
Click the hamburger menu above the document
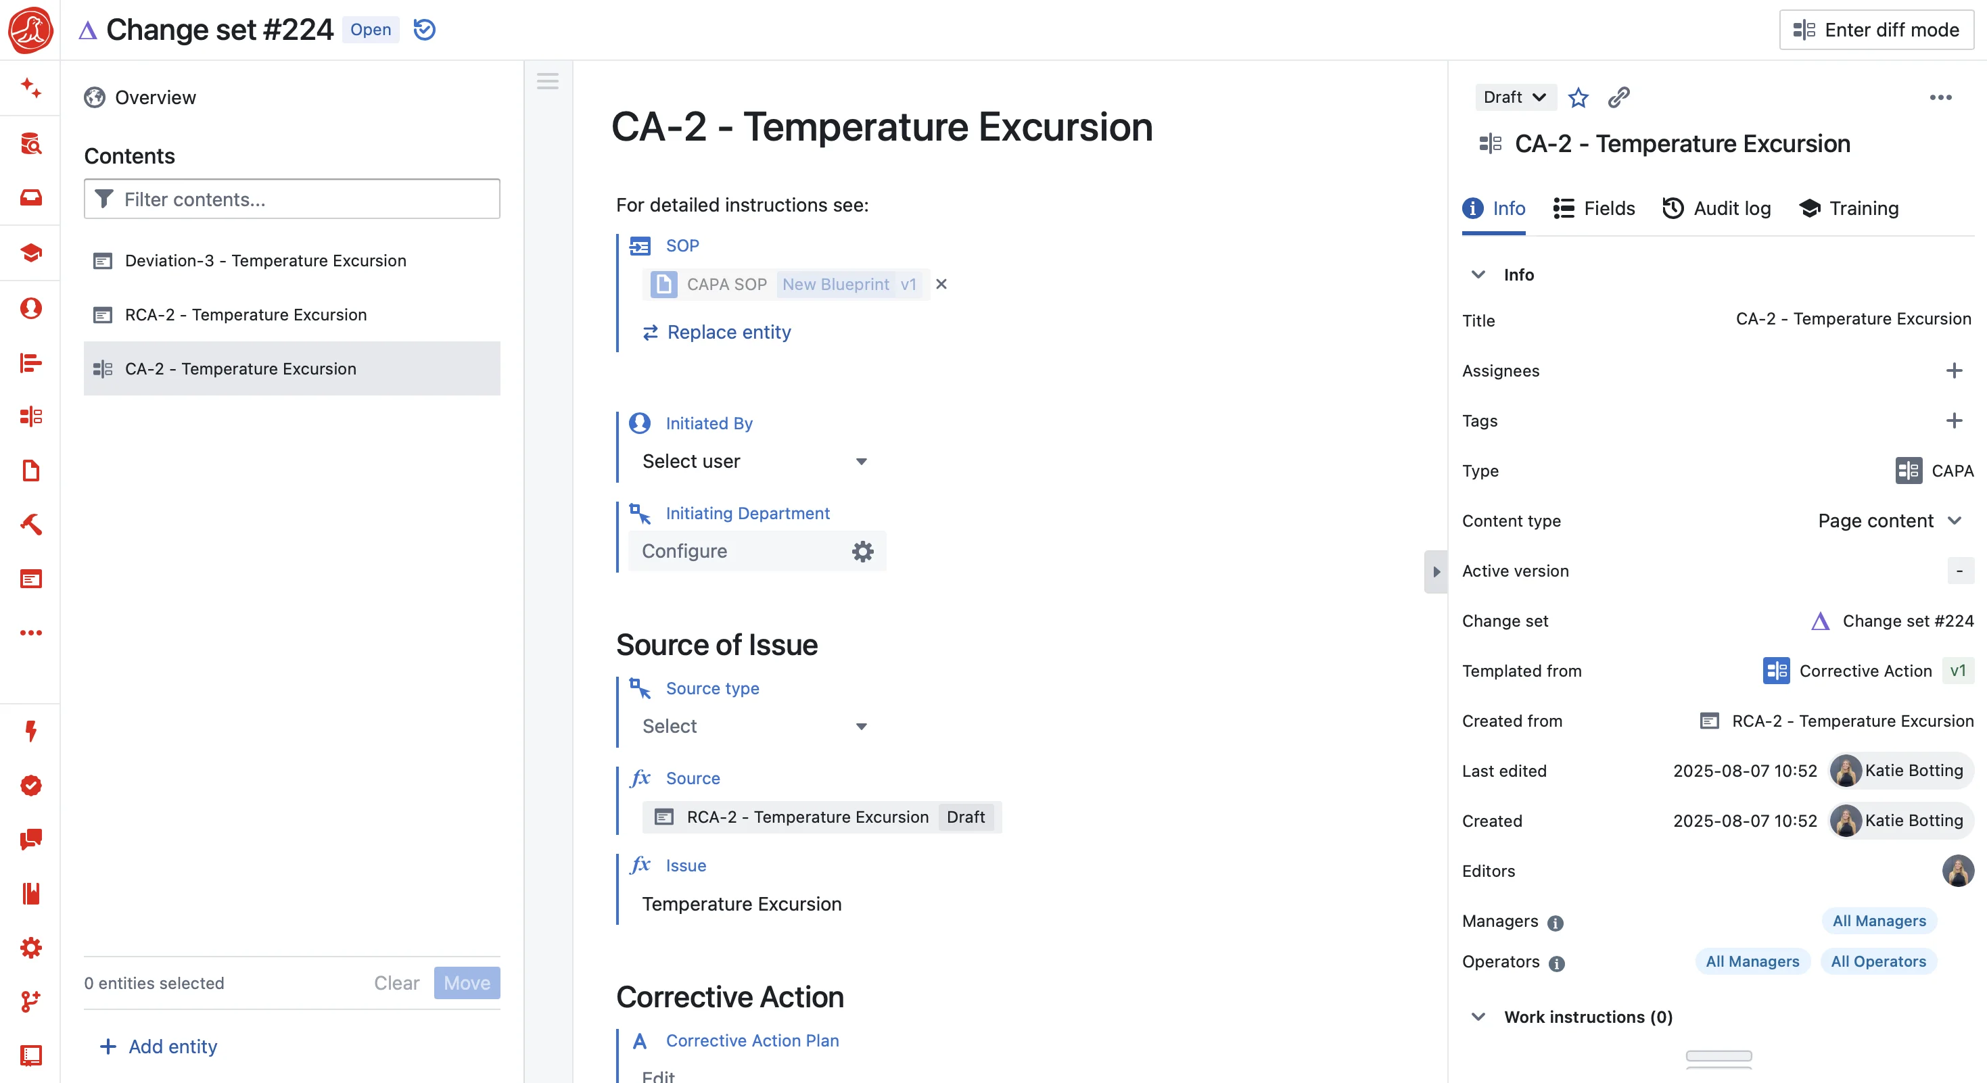click(x=548, y=82)
